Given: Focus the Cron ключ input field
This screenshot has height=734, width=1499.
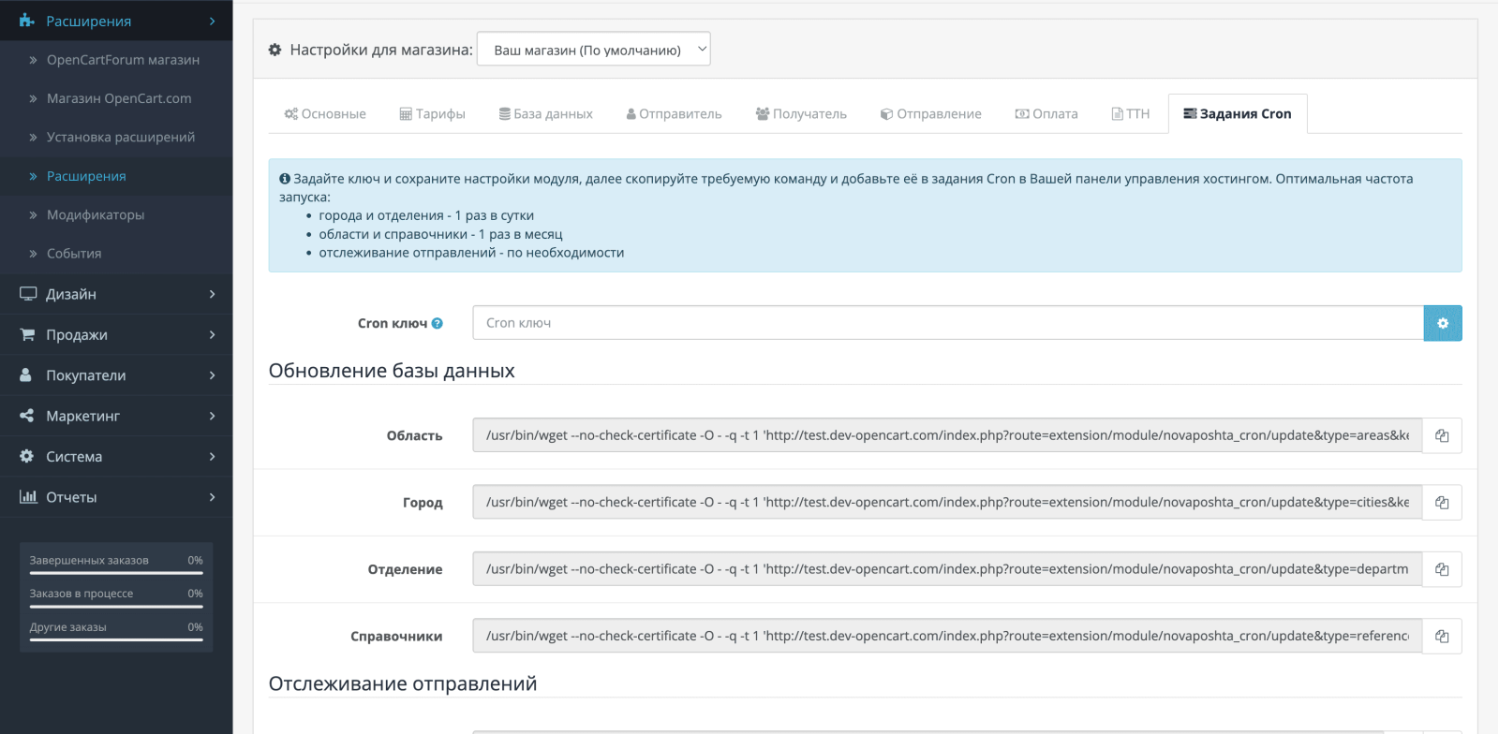Looking at the screenshot, I should (x=948, y=323).
